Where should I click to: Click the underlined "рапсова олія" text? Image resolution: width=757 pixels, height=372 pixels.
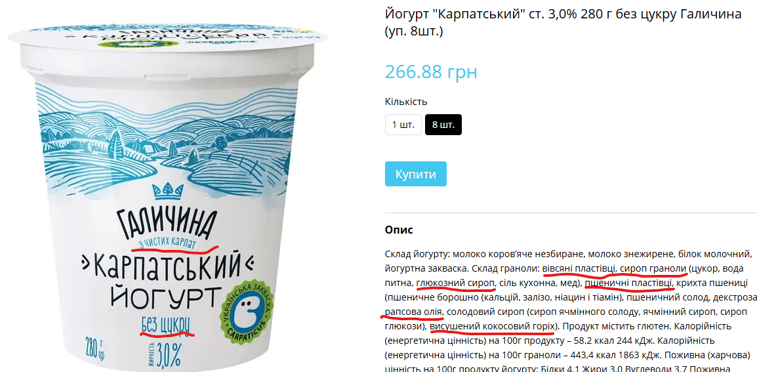[413, 311]
